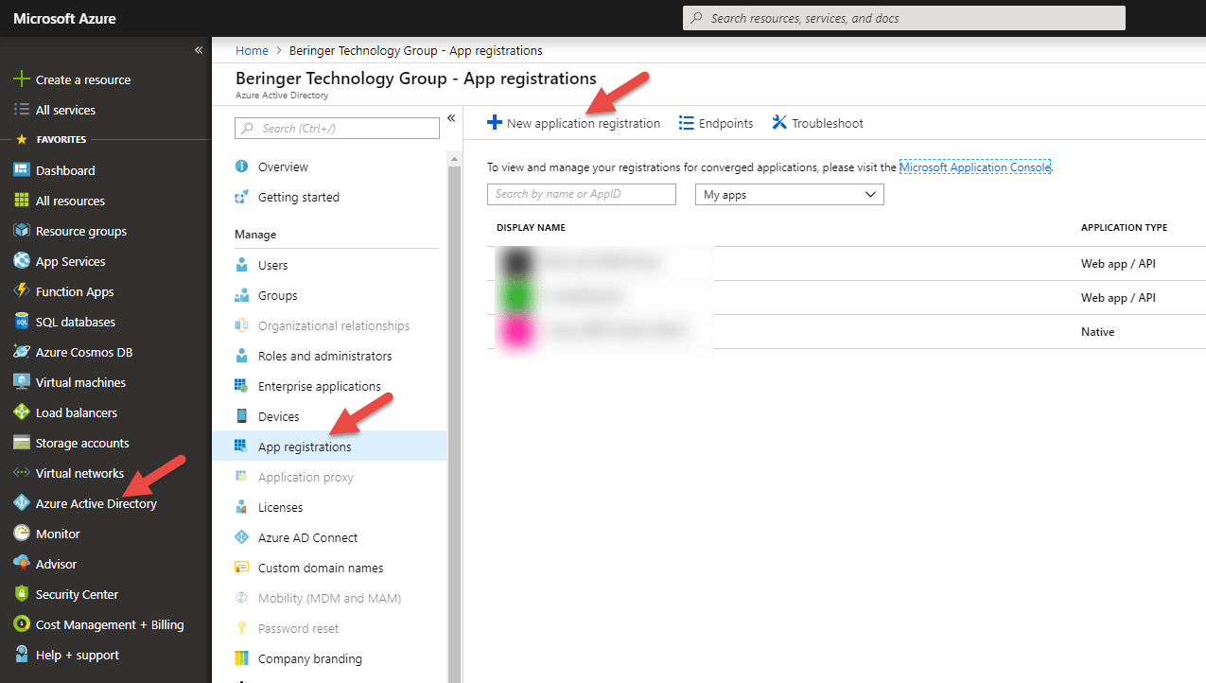Image resolution: width=1206 pixels, height=683 pixels.
Task: Click the Function Apps lightning icon
Action: [x=22, y=291]
